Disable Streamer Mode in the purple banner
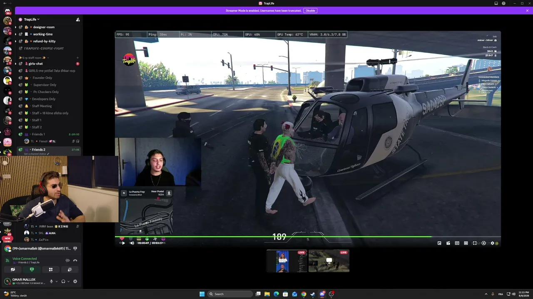This screenshot has height=299, width=533. coord(310,10)
